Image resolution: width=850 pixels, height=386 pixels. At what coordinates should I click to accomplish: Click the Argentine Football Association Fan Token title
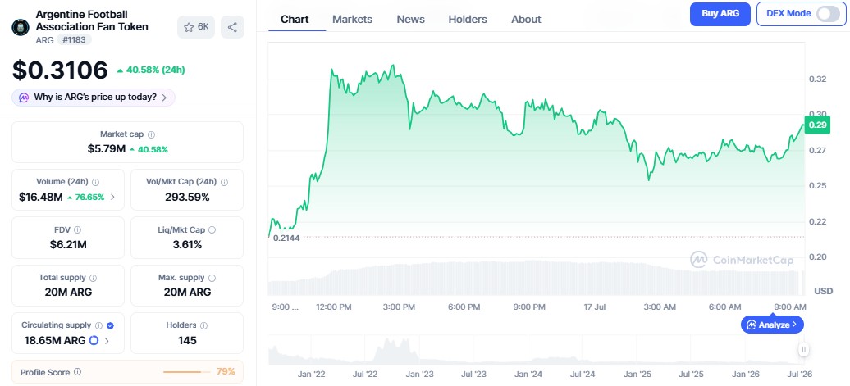92,20
